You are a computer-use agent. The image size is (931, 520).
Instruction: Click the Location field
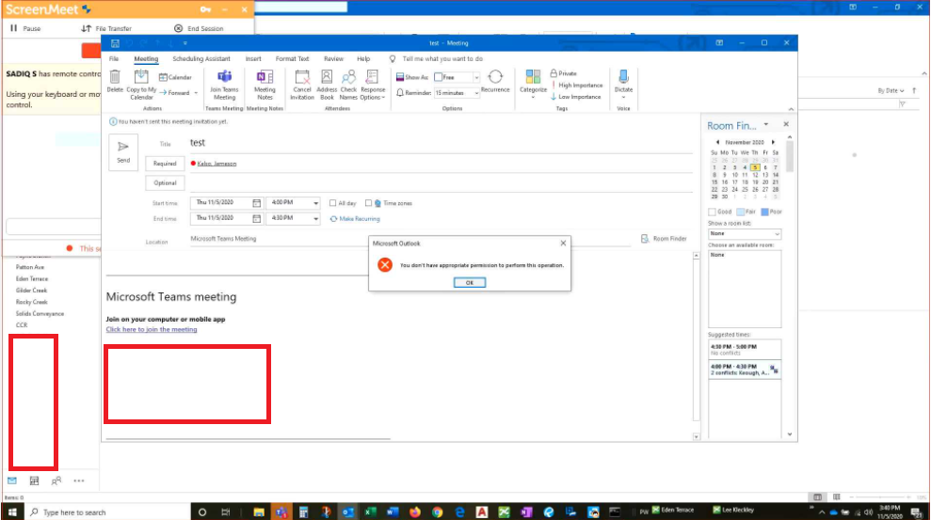(409, 238)
